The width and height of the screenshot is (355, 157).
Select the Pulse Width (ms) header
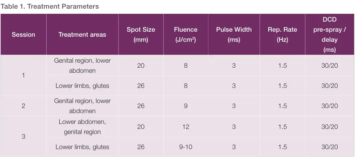point(234,35)
